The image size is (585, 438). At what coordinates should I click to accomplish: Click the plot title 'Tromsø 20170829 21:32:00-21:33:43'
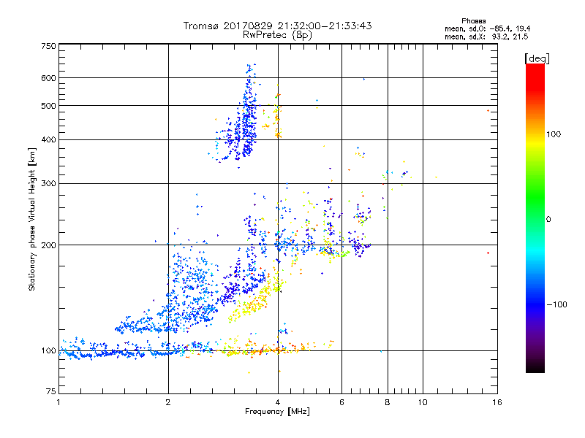(x=277, y=26)
